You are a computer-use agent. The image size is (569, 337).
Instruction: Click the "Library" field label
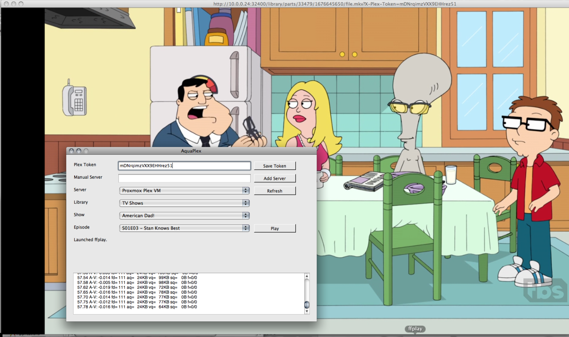81,202
